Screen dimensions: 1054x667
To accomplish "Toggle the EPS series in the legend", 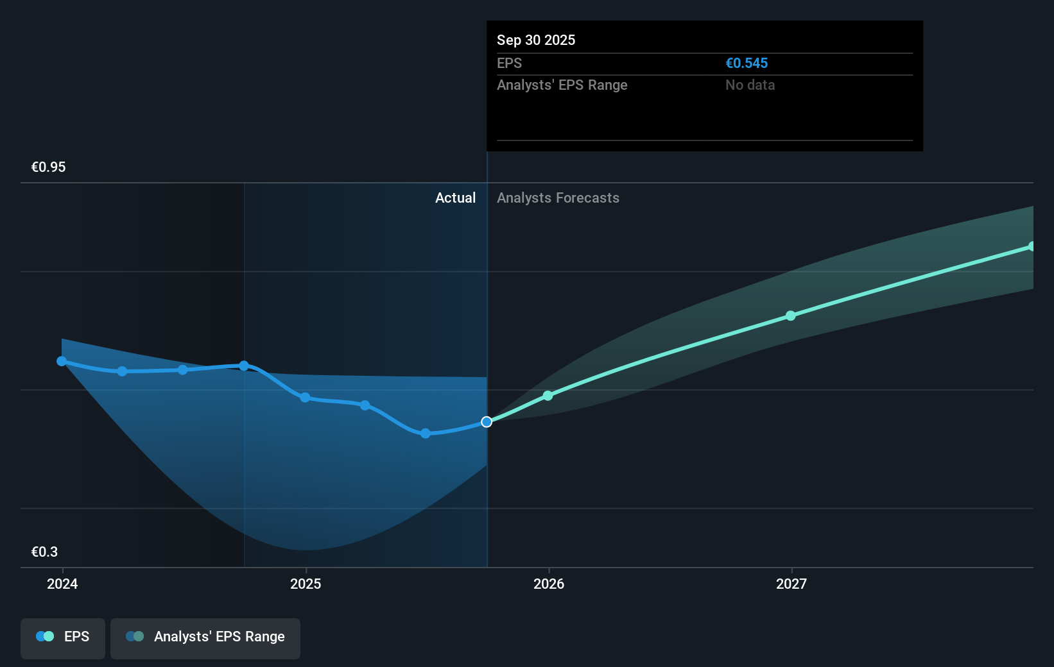I will tap(62, 638).
